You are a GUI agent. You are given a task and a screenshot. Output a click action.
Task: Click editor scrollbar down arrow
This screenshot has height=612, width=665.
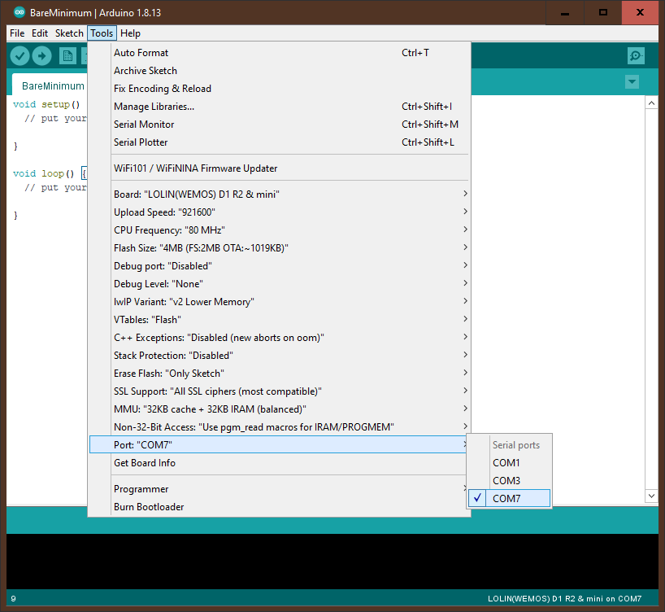(651, 496)
